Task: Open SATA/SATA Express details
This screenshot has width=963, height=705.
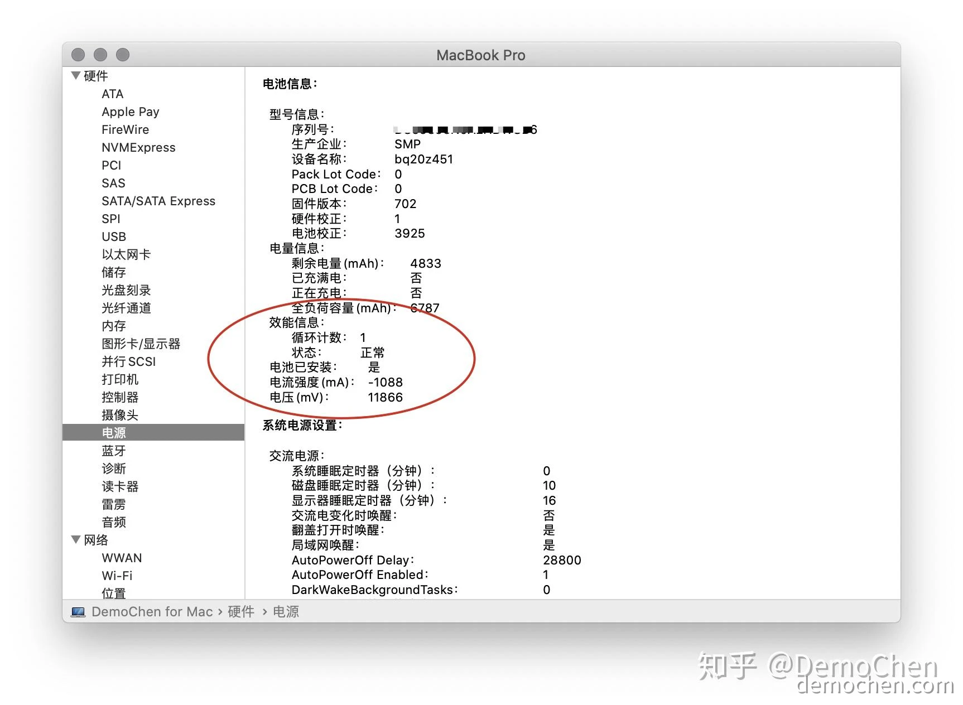Action: pyautogui.click(x=158, y=201)
